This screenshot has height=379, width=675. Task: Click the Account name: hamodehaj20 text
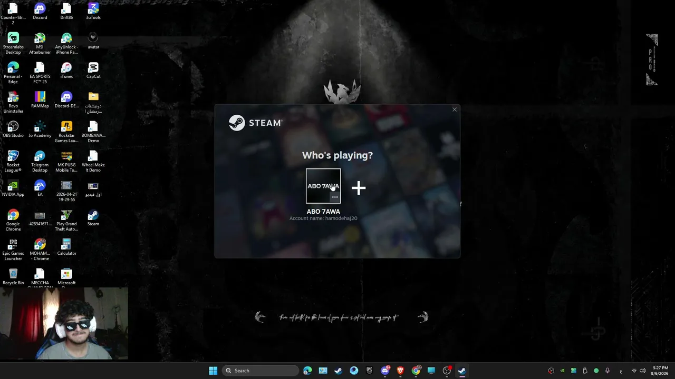[x=323, y=218]
